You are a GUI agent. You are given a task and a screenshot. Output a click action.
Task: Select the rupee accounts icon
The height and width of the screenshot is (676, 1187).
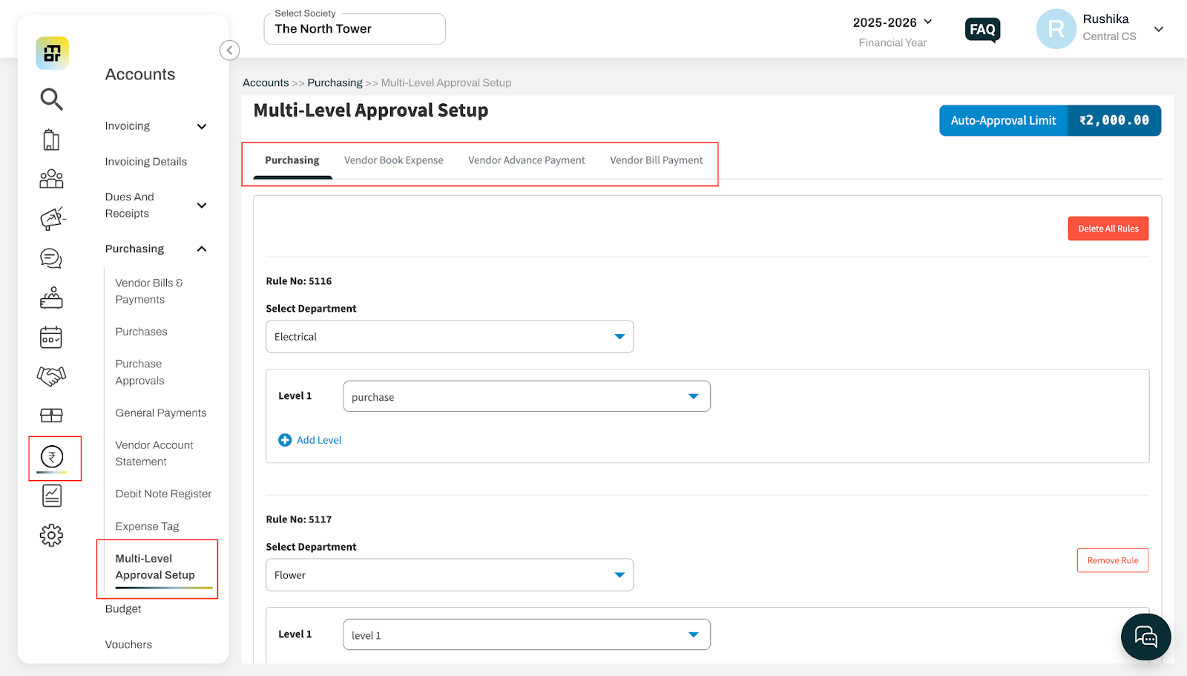[x=52, y=456]
